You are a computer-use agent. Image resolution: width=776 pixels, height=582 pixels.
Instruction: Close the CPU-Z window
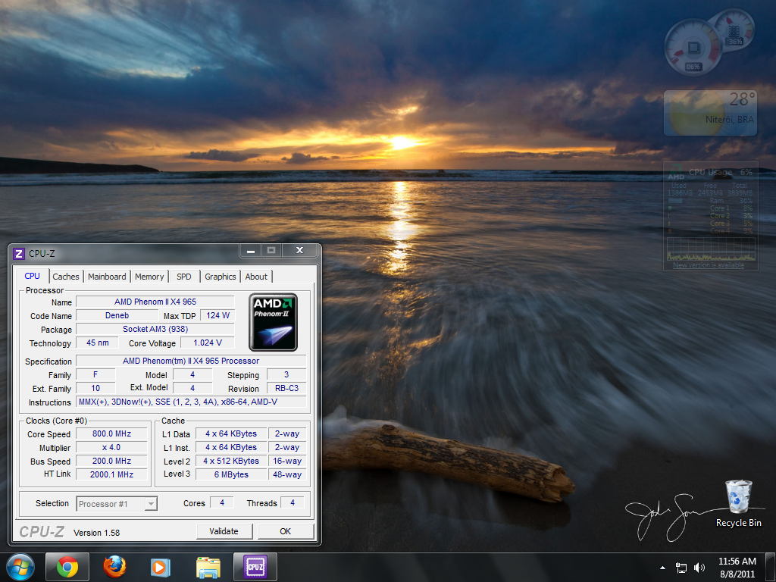pyautogui.click(x=299, y=251)
